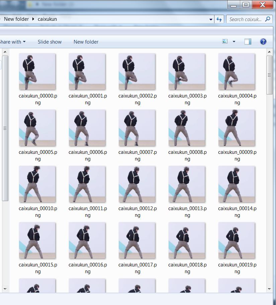Select thumbnail of caixukun_00000.png
The height and width of the screenshot is (305, 276).
pos(37,72)
